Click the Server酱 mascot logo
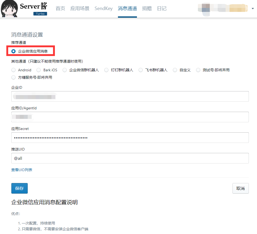This screenshot has height=234, width=257. [x=9, y=8]
